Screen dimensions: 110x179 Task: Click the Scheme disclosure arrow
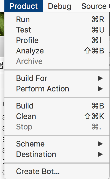coord(100,144)
